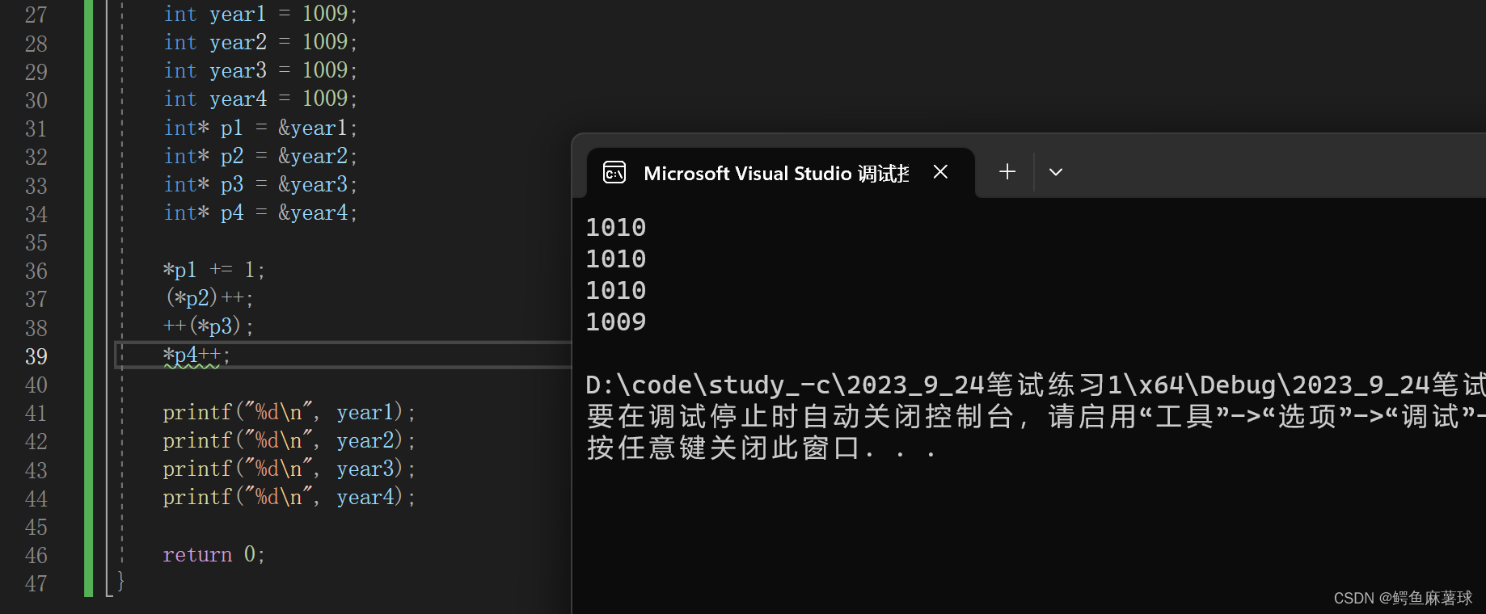Click the 'int year3 = 1009;' declaration
Image resolution: width=1486 pixels, height=614 pixels.
coord(260,70)
